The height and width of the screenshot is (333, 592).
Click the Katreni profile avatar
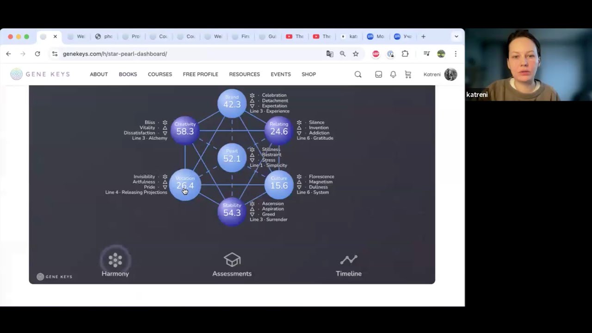tap(450, 74)
